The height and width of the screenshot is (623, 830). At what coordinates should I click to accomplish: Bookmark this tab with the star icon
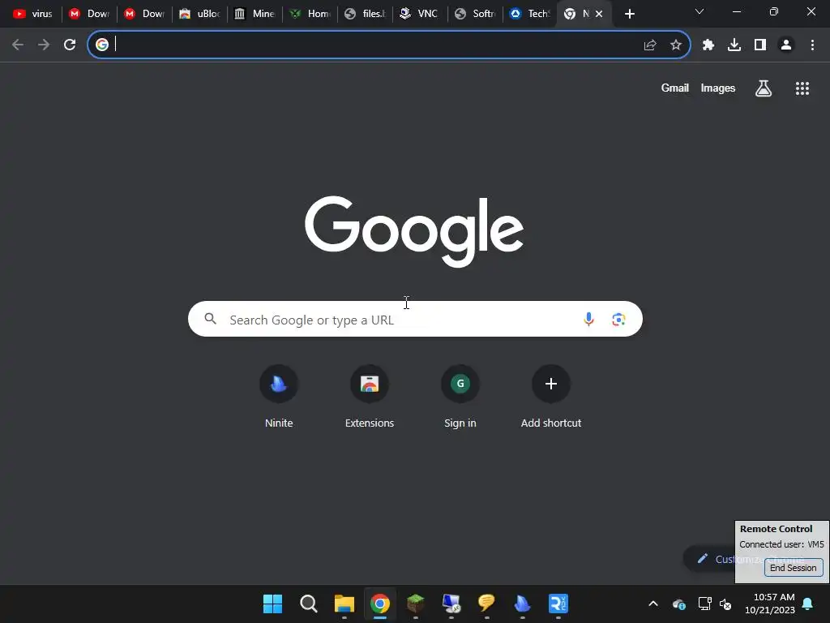676,45
